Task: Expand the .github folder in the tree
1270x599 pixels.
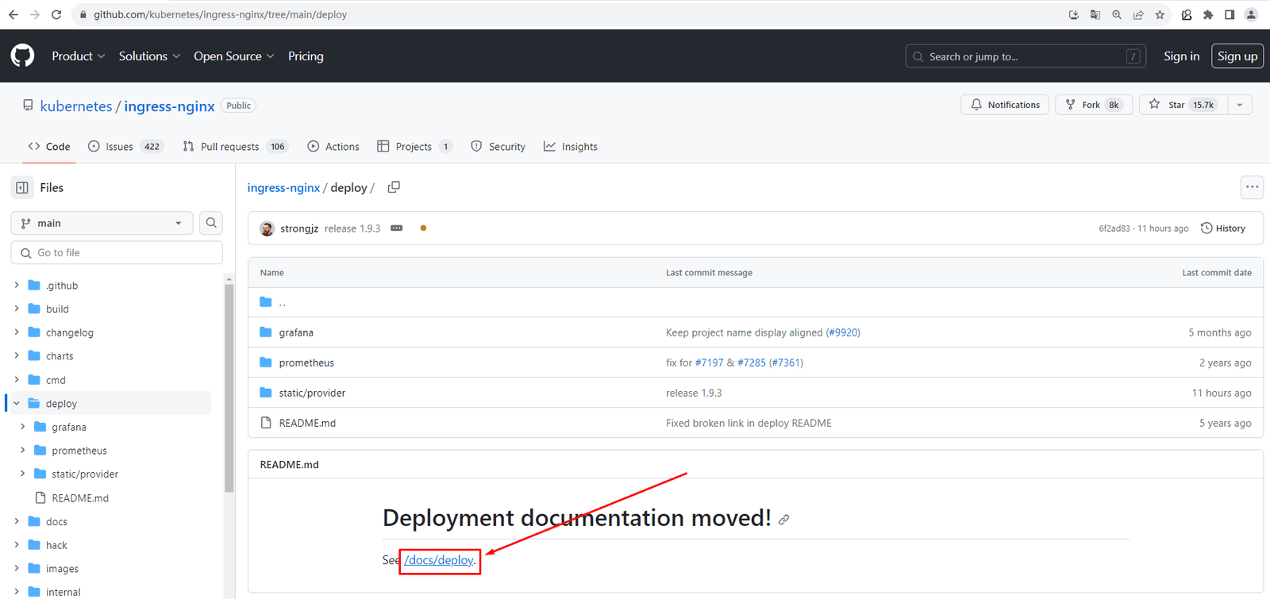Action: [17, 285]
